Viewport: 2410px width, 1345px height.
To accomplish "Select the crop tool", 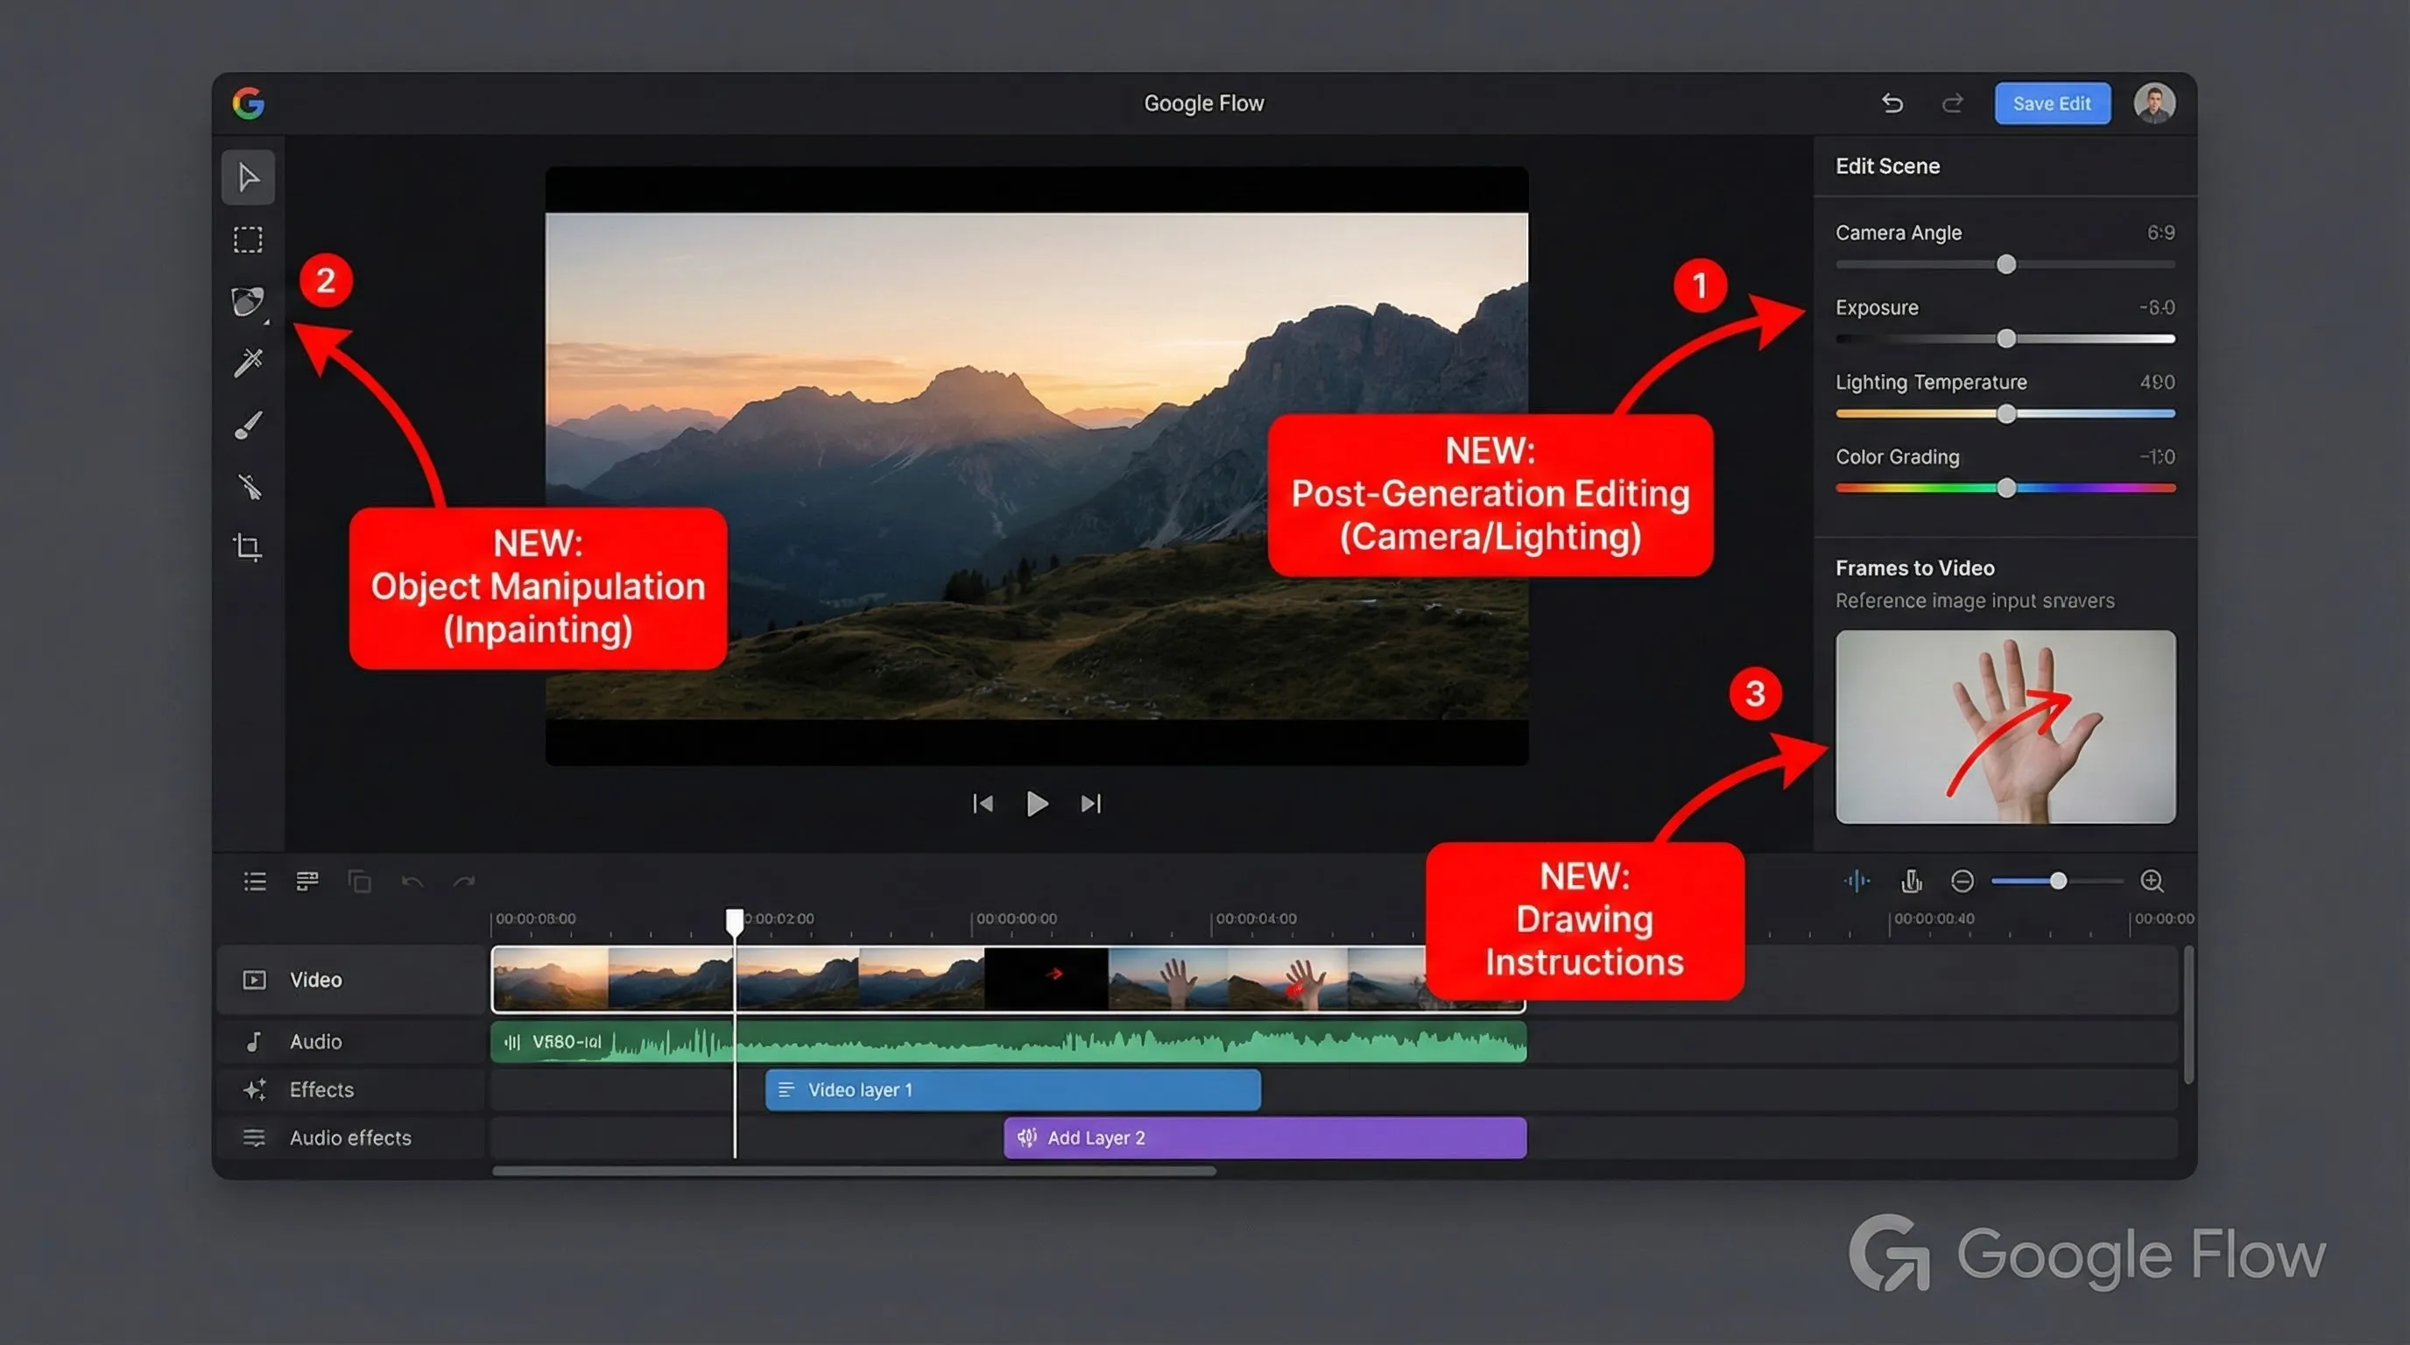I will 248,548.
